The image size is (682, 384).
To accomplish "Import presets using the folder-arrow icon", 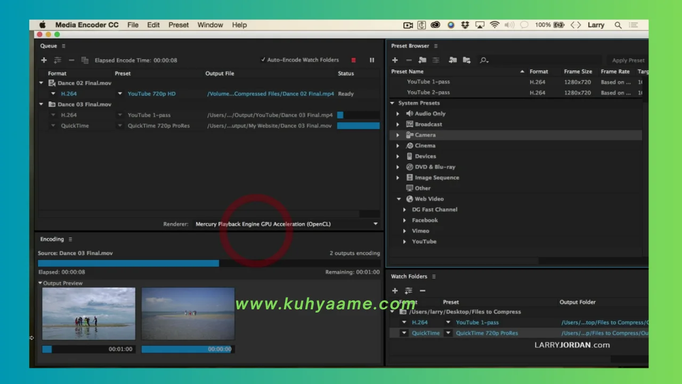I will click(x=453, y=60).
